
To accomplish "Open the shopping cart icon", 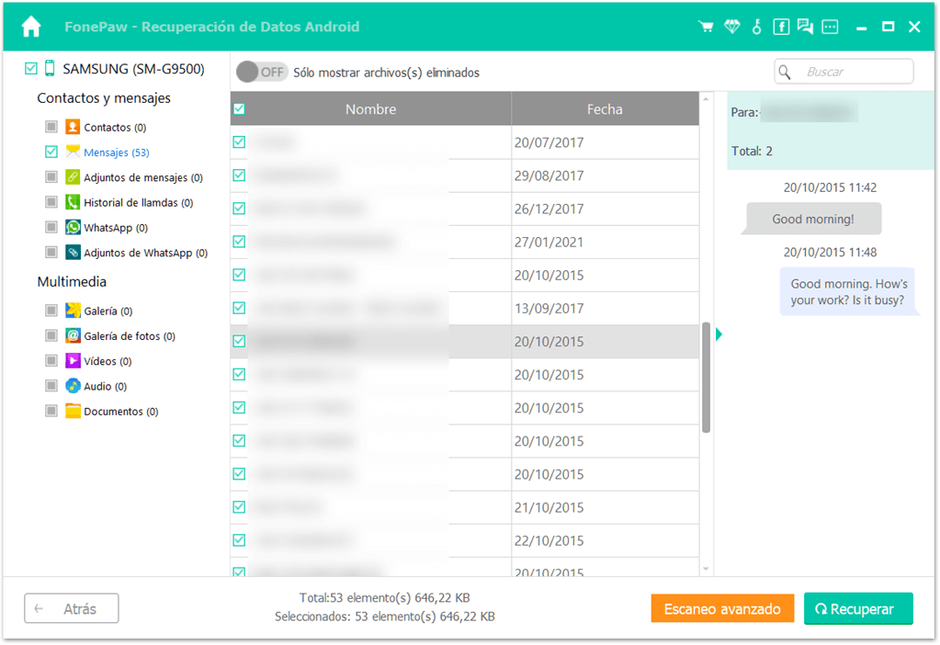I will 707,27.
